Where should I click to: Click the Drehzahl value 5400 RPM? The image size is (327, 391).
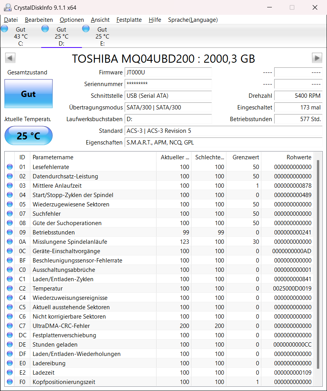(x=298, y=96)
